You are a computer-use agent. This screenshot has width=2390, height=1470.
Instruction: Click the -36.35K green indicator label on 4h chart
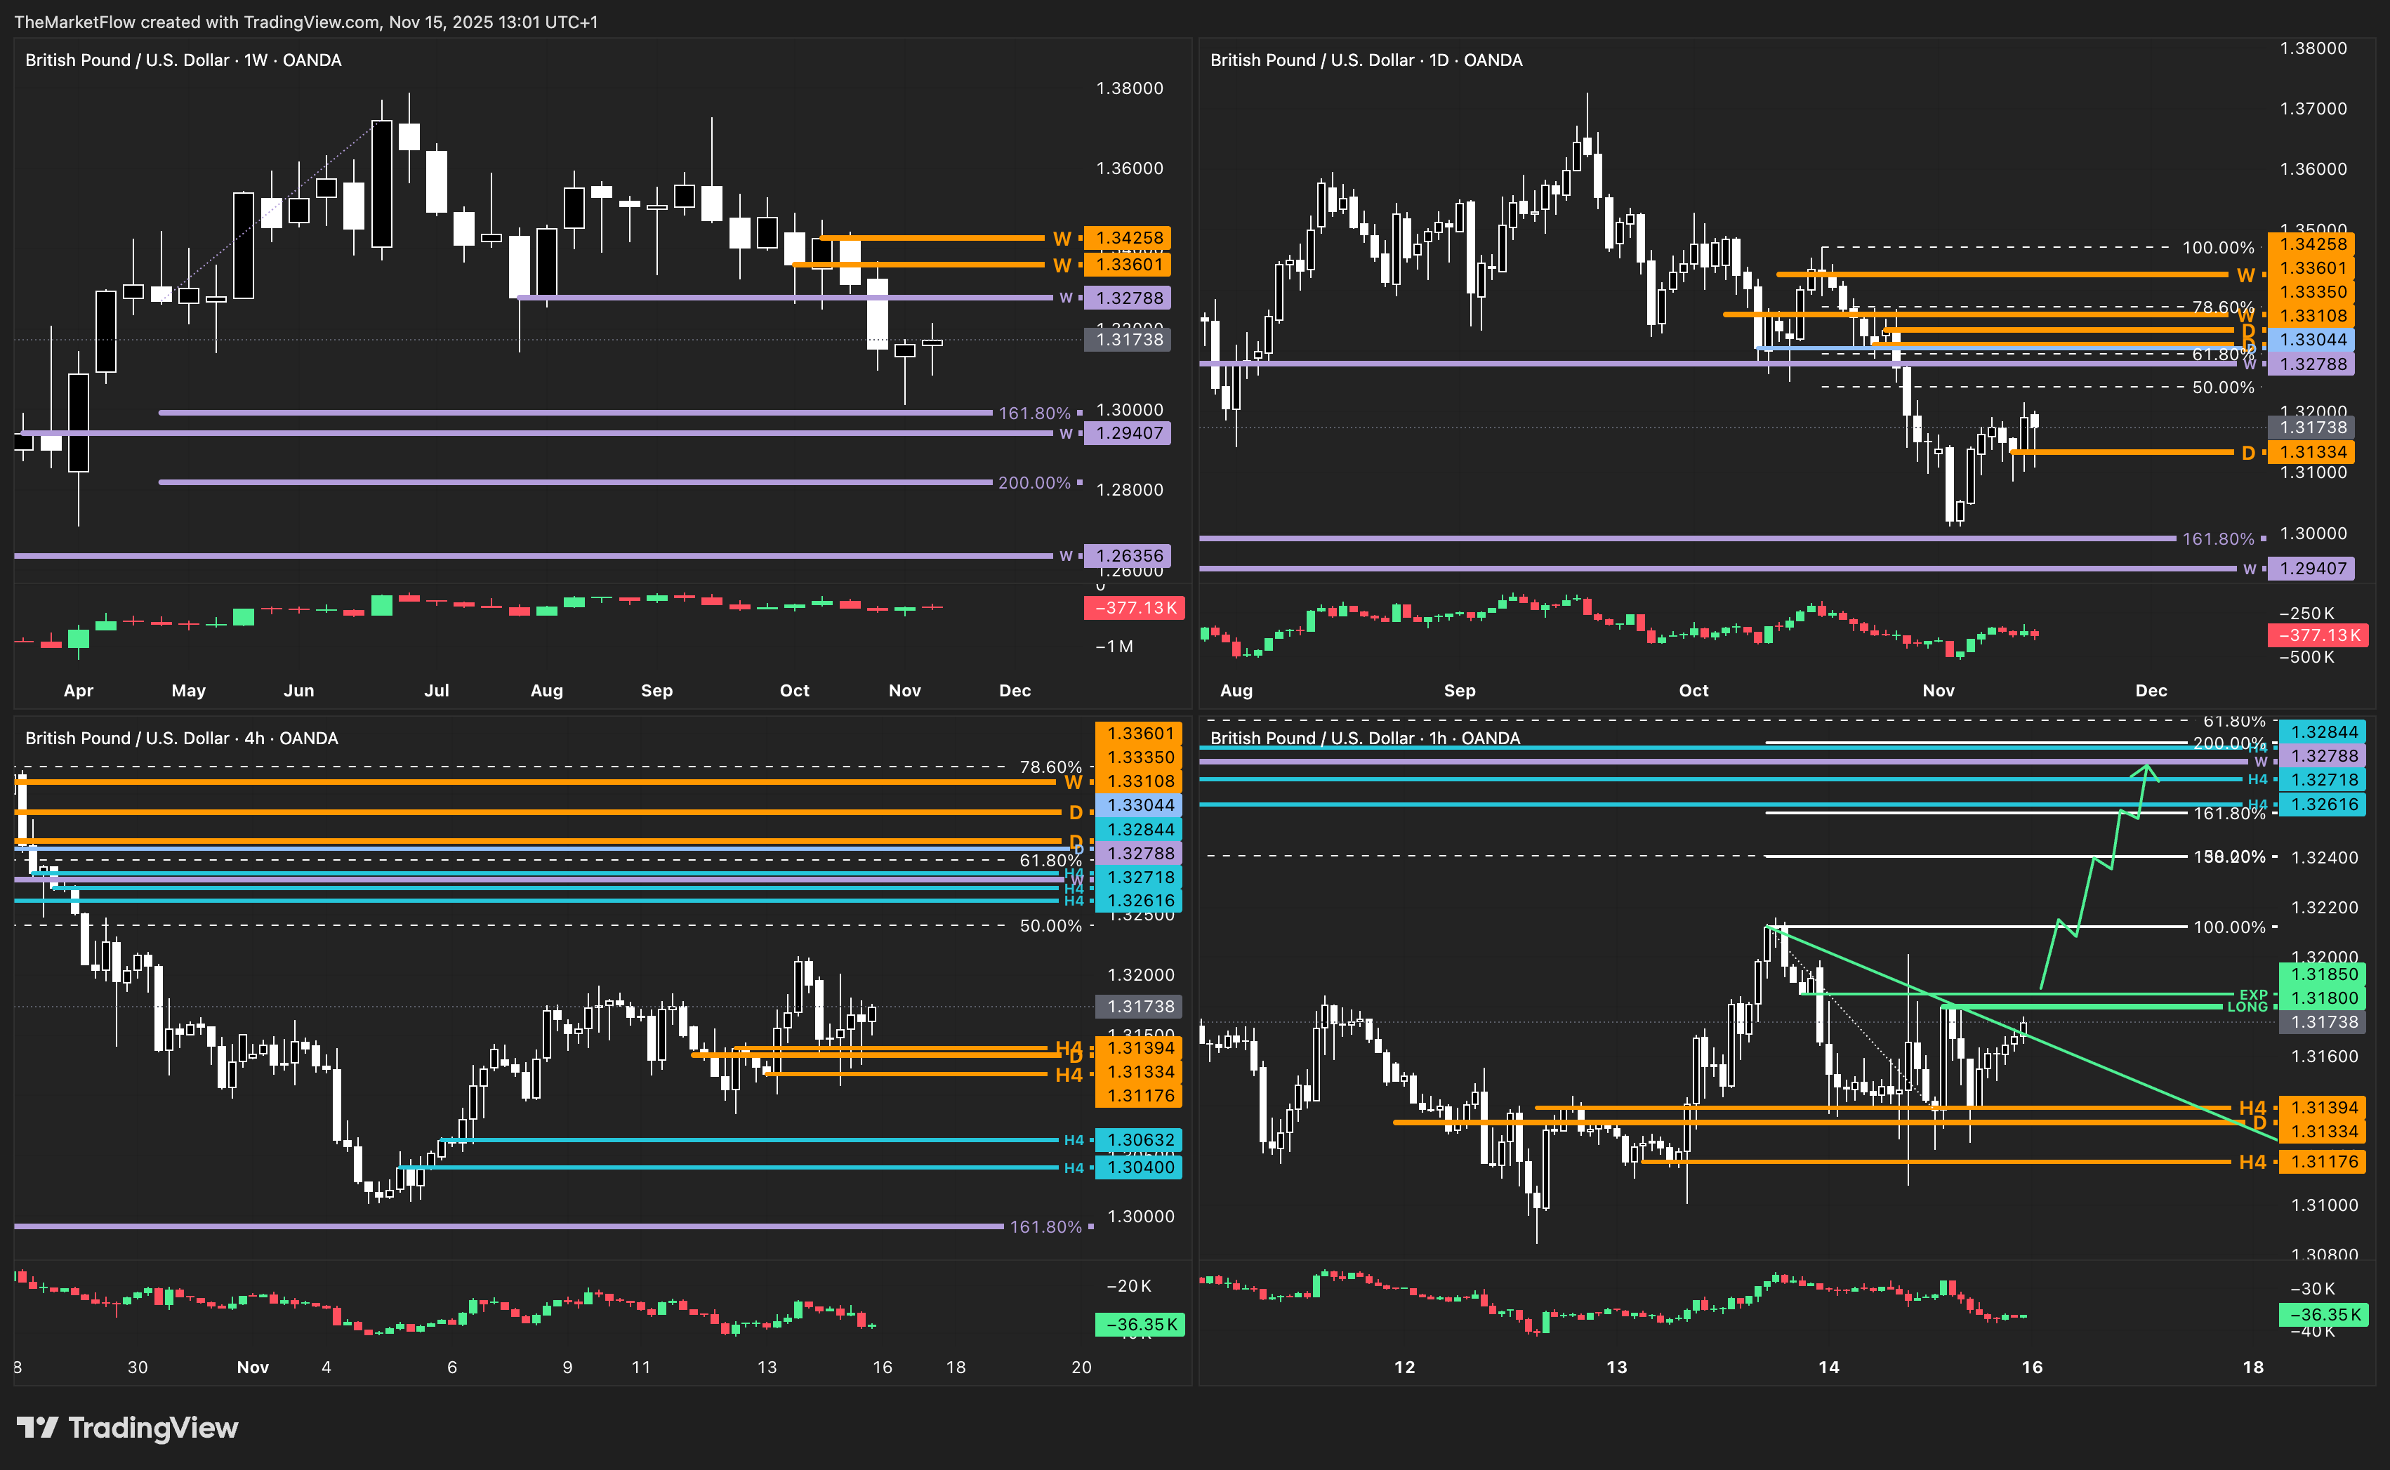(1140, 1324)
